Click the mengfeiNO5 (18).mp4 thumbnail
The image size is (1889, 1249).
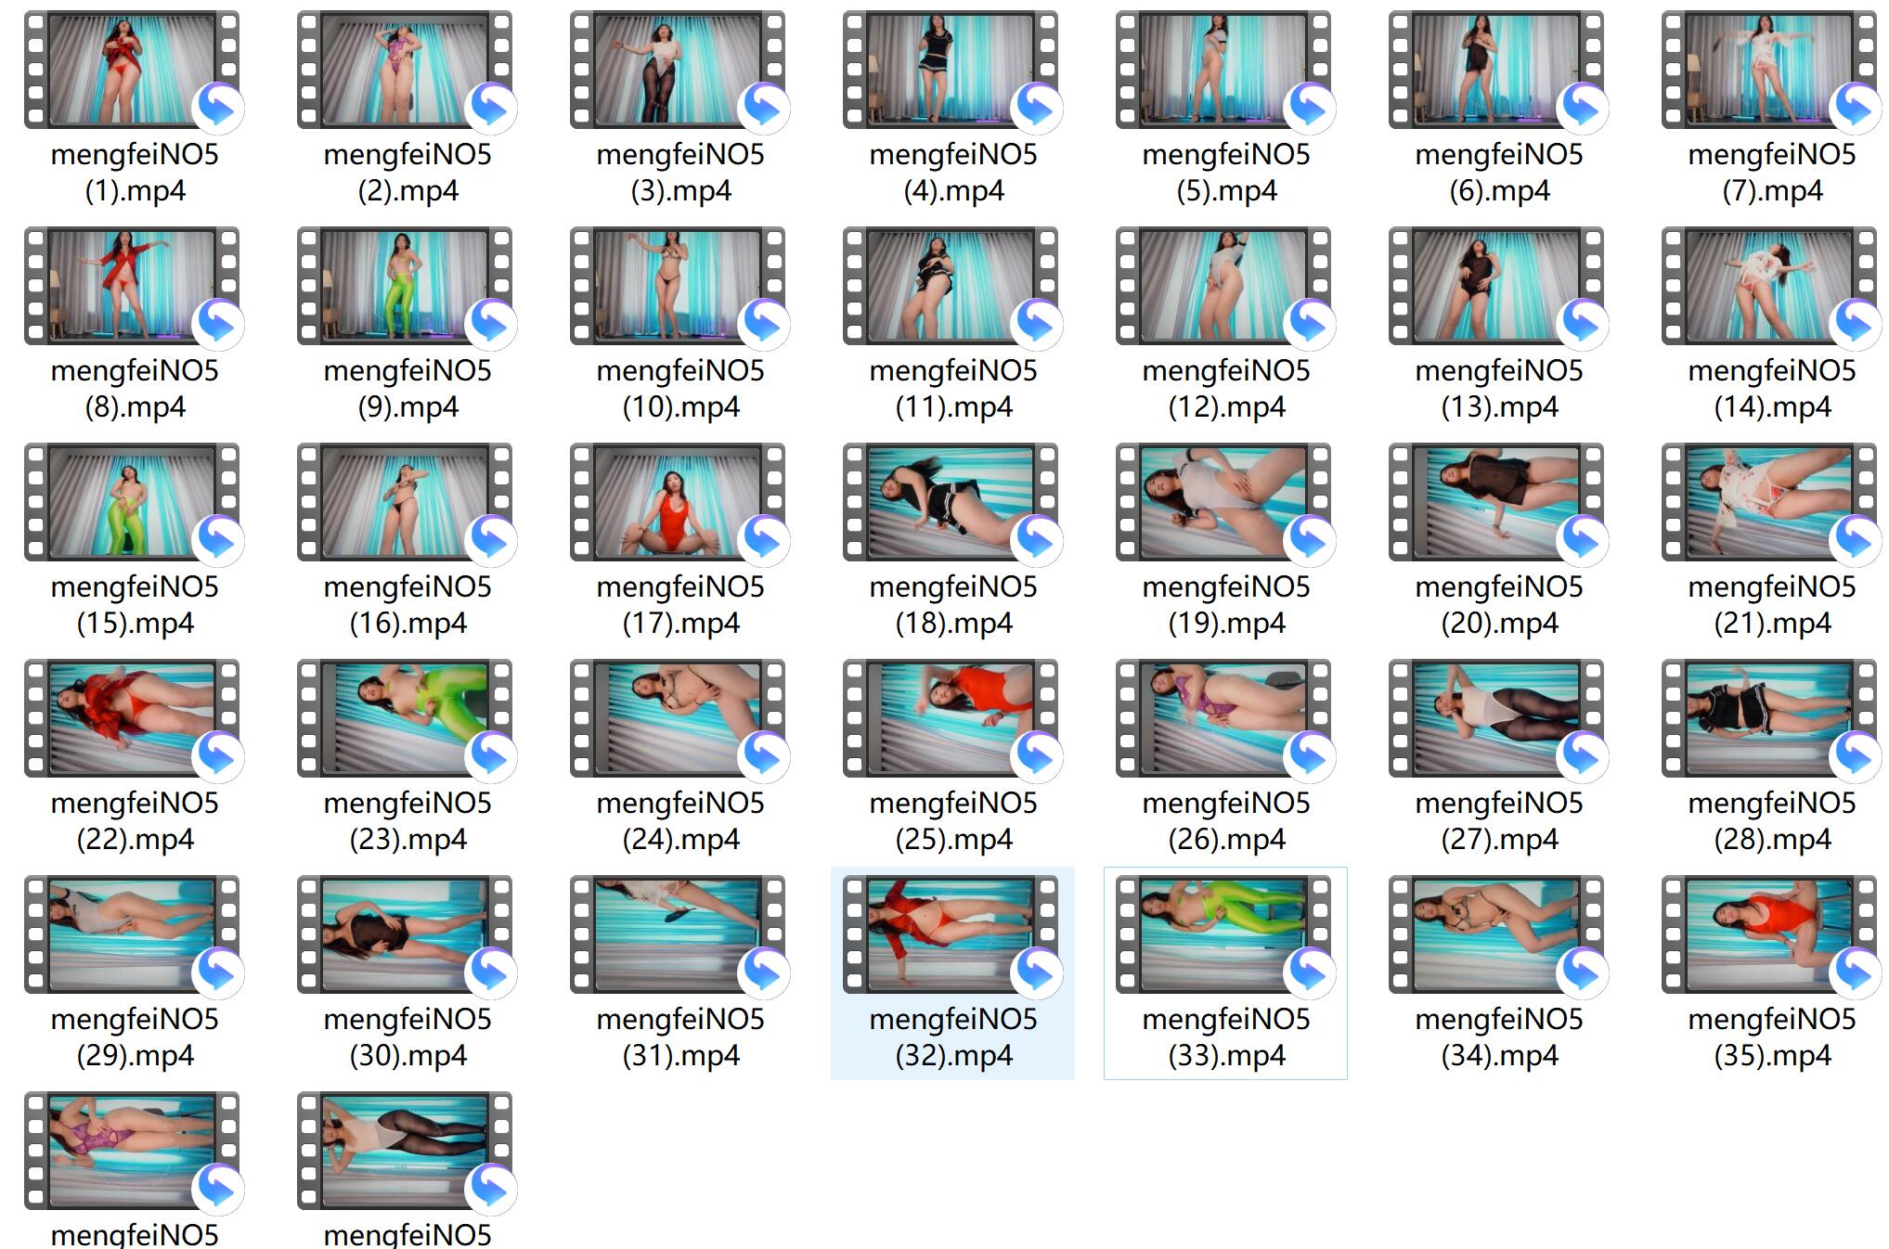951,502
